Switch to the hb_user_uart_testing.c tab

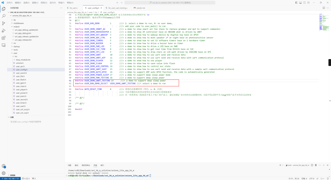click(x=117, y=8)
